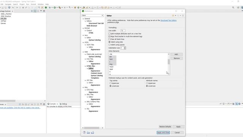Image resolution: width=243 pixels, height=137 pixels.
Task: Collapse the Web tree node
Action: 83,52
